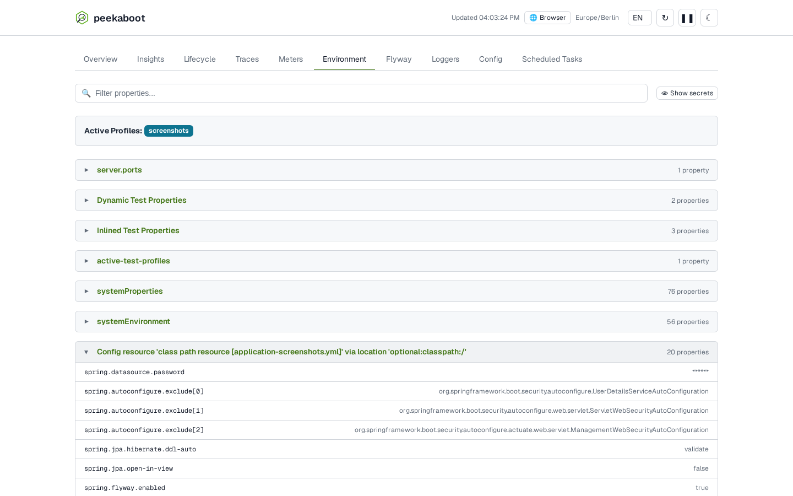Open the Insights tab
This screenshot has width=793, height=496.
point(150,59)
